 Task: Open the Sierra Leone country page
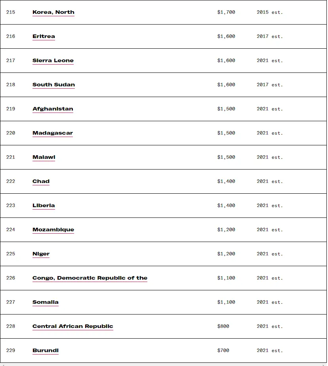(x=53, y=61)
